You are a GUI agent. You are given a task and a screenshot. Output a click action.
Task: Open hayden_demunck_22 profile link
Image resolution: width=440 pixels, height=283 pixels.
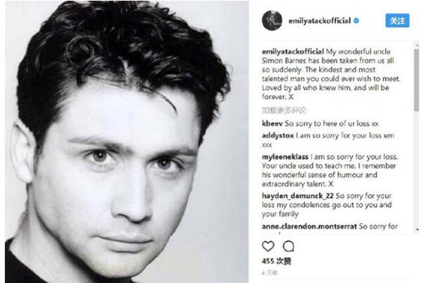pyautogui.click(x=298, y=196)
